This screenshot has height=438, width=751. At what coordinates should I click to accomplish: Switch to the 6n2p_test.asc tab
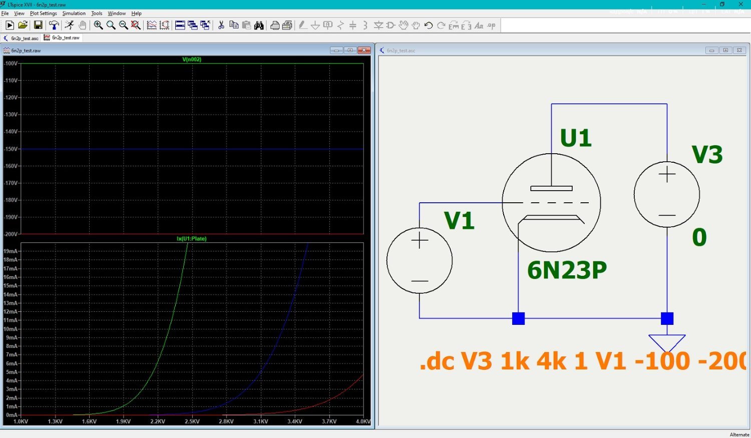click(22, 38)
